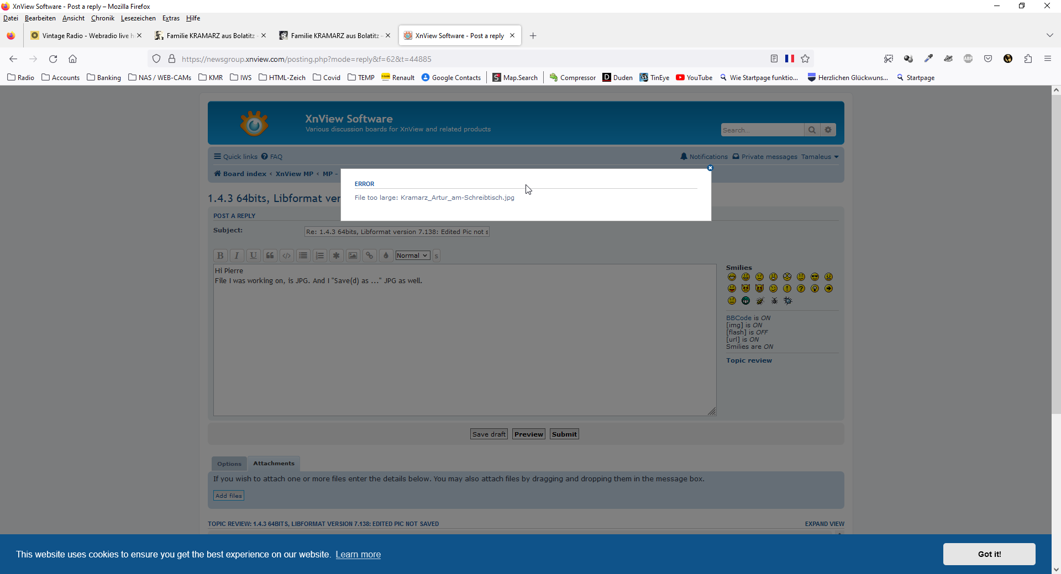Click the forum search magnifier button
Image resolution: width=1061 pixels, height=574 pixels.
pos(812,130)
